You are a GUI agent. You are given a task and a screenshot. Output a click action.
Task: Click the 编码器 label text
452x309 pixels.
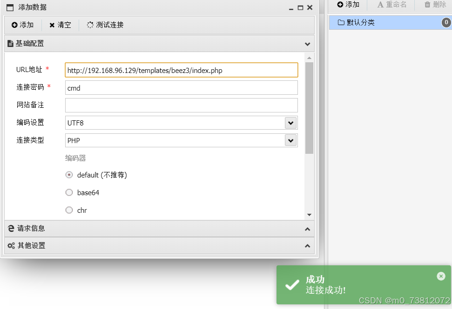point(75,158)
